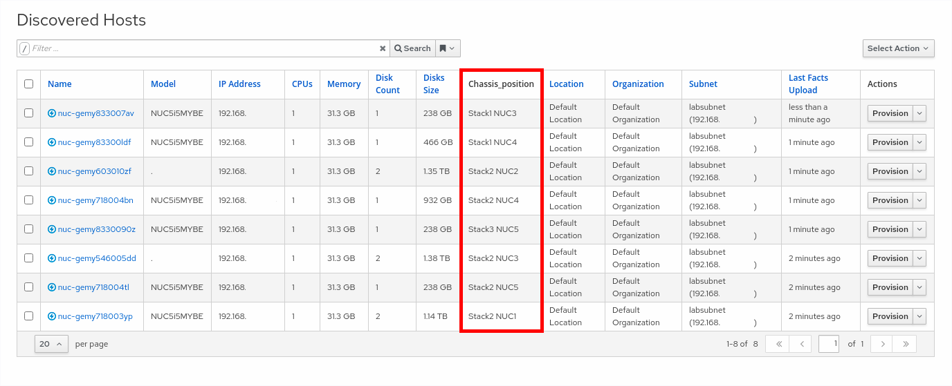This screenshot has width=952, height=386.
Task: Go to the next page arrow
Action: point(881,344)
